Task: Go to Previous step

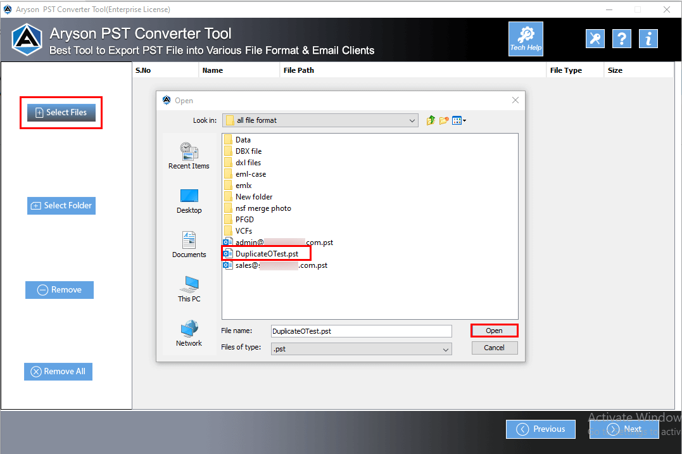Action: (541, 429)
